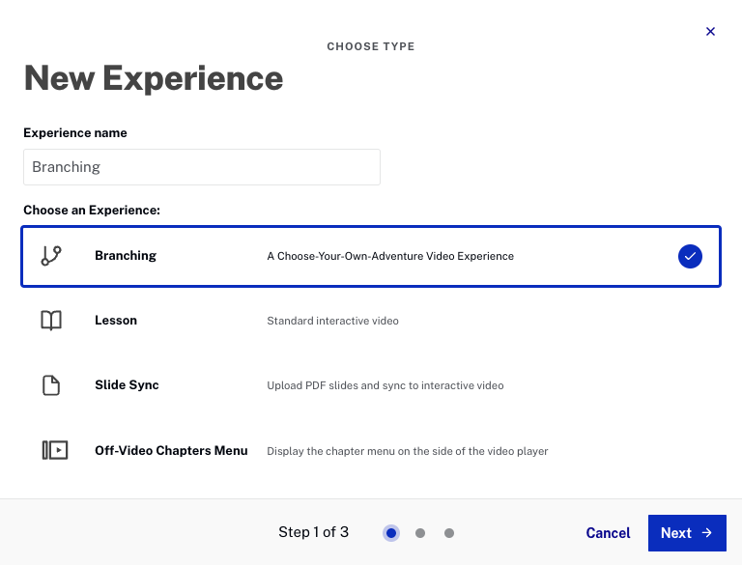Close the New Experience dialog
The height and width of the screenshot is (565, 742).
(x=710, y=32)
